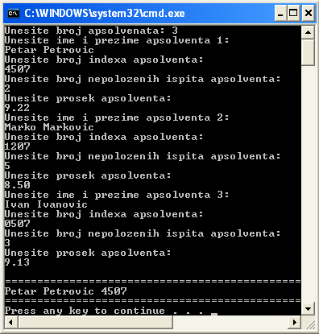Click 'Unesite ime i prezime apsolventa 3:'
This screenshot has height=334, width=319.
pos(117,195)
